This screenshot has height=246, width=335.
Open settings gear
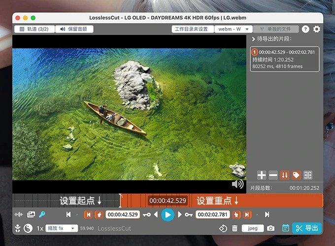click(317, 29)
